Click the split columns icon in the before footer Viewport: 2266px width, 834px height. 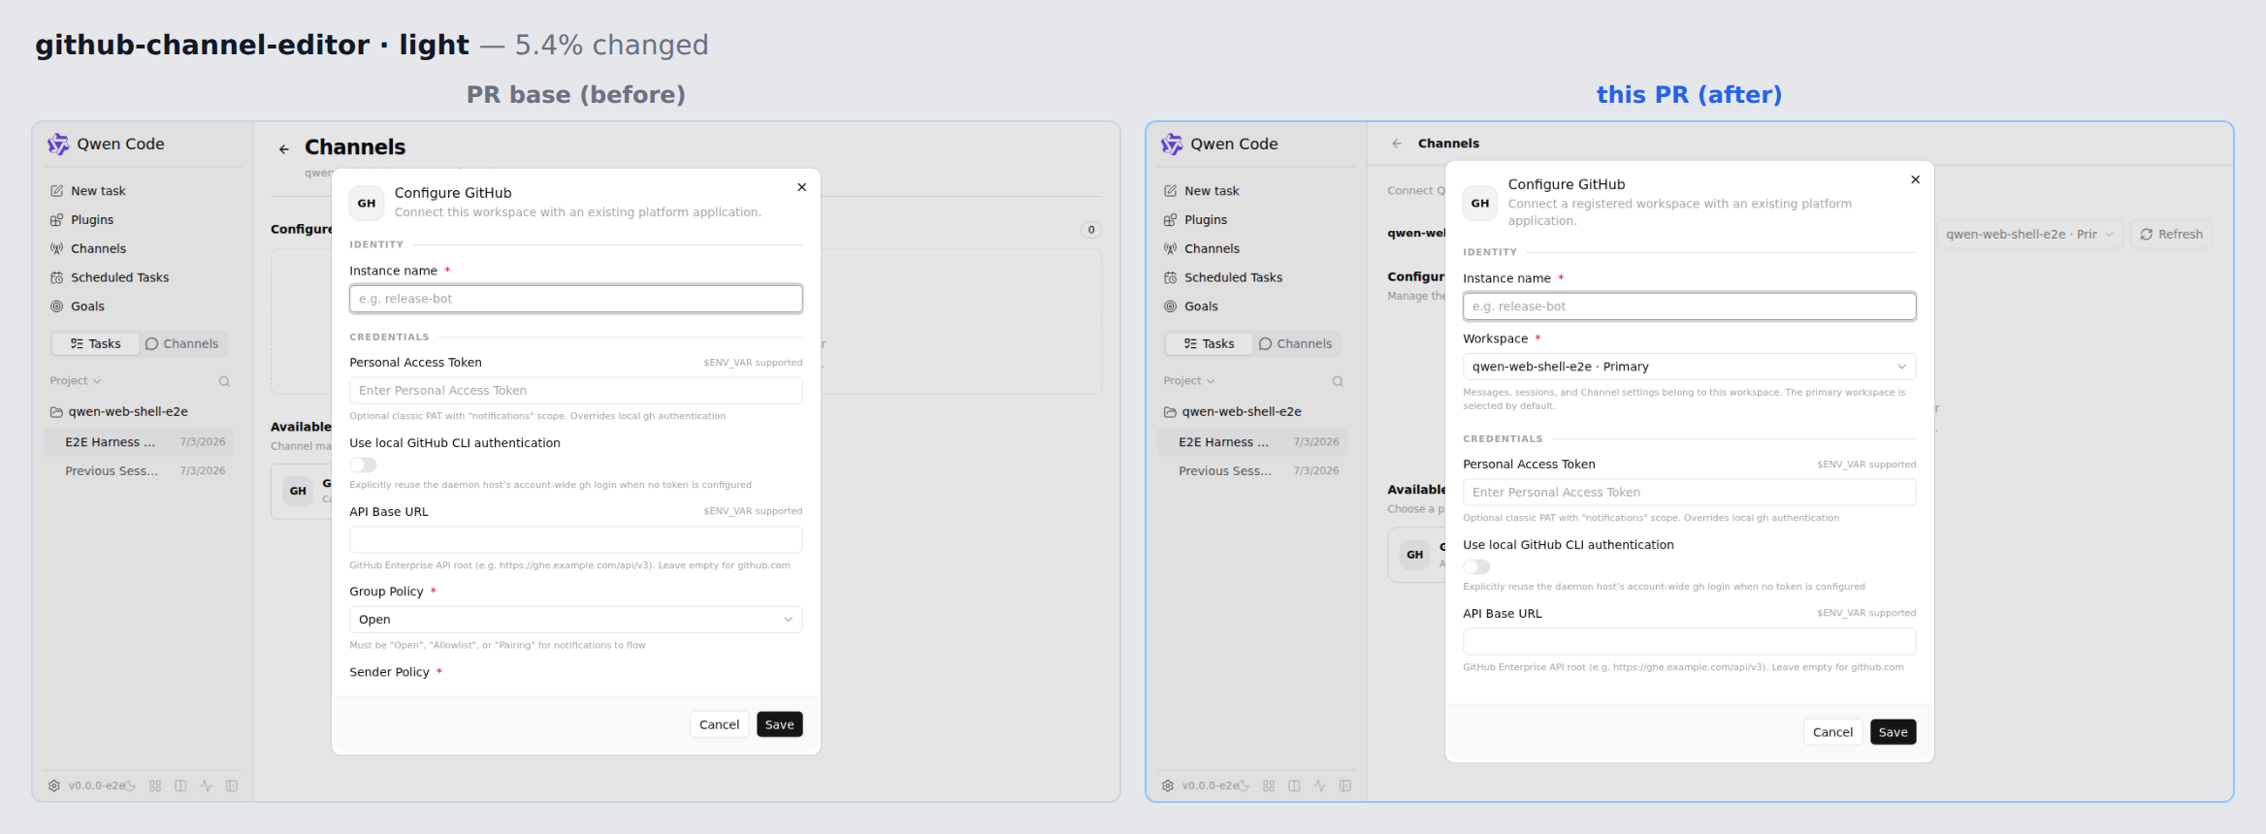coord(180,786)
